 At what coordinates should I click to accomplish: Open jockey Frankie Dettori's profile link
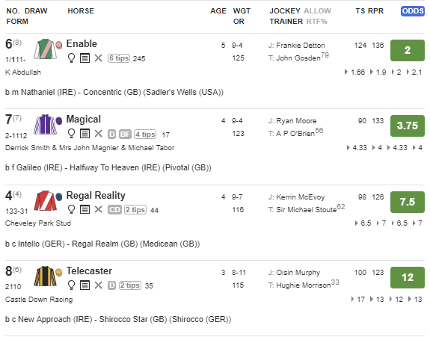tap(301, 46)
